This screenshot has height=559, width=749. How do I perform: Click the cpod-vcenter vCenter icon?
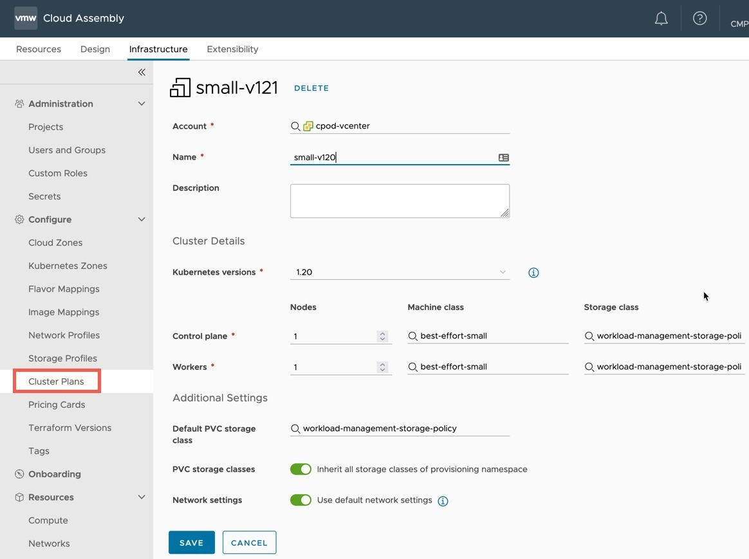pos(308,126)
